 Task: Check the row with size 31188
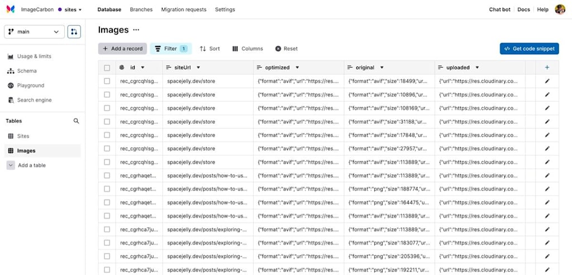coord(107,122)
